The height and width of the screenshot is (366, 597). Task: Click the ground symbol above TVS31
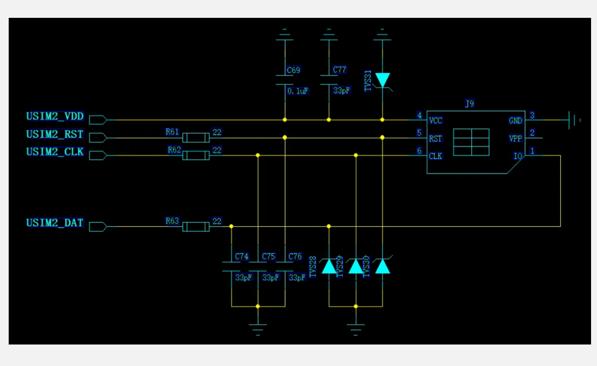383,34
